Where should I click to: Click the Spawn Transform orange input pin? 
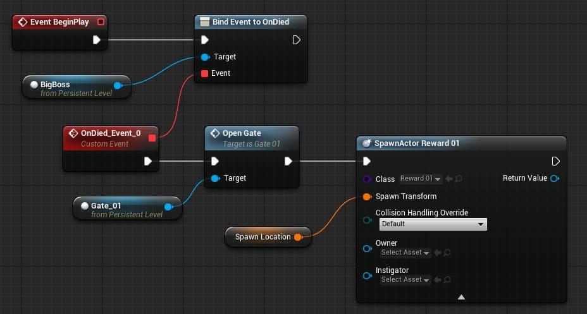367,196
